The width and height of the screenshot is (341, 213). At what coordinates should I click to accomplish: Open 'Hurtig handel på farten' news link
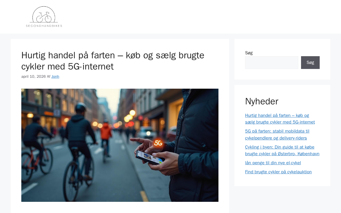click(x=280, y=119)
